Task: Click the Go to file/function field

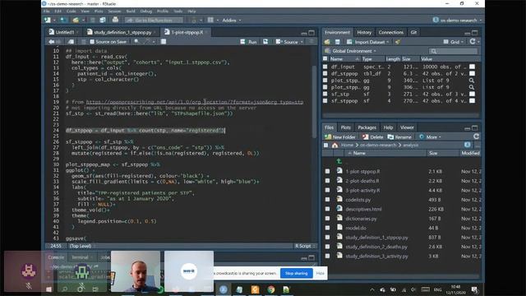Action: point(155,20)
